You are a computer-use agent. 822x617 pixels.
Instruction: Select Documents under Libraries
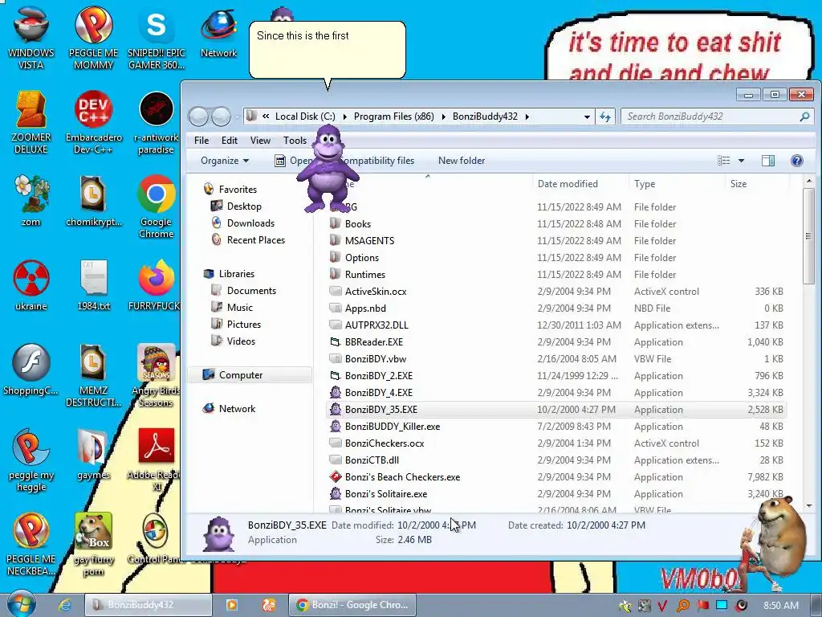point(251,291)
